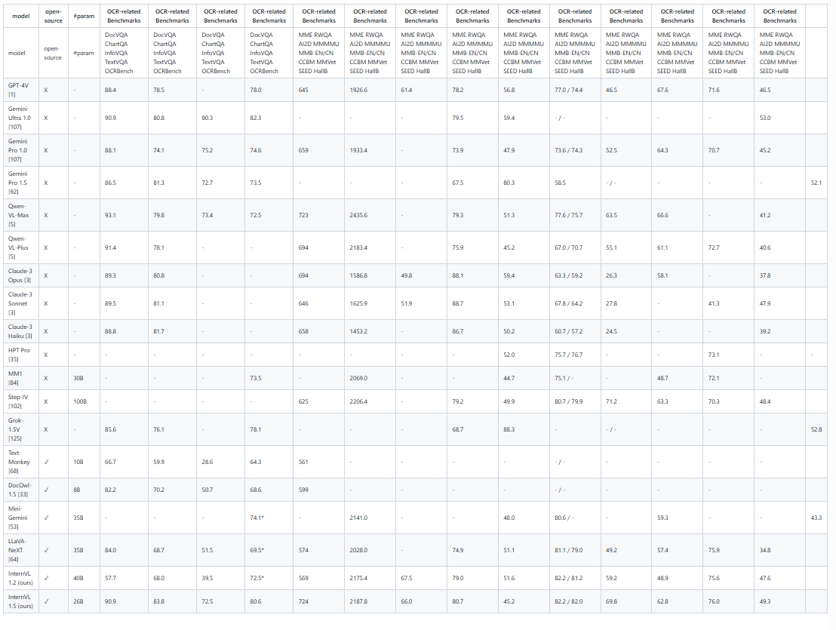Click the Qwen-VL-Plus model name

click(x=18, y=247)
